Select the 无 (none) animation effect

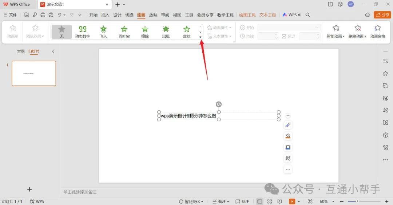click(61, 32)
